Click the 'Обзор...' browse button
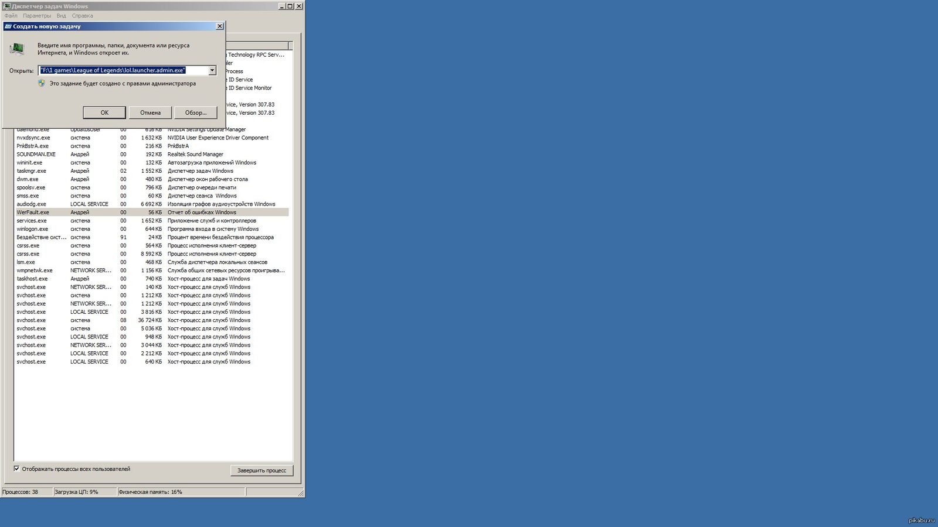 pyautogui.click(x=195, y=112)
